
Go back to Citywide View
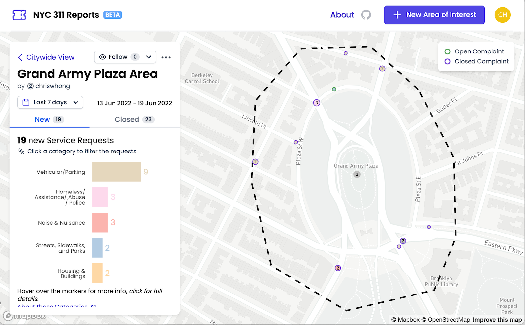tap(46, 57)
